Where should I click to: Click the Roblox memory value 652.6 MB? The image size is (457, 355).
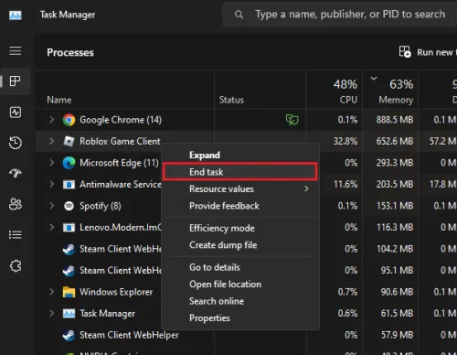click(x=395, y=141)
